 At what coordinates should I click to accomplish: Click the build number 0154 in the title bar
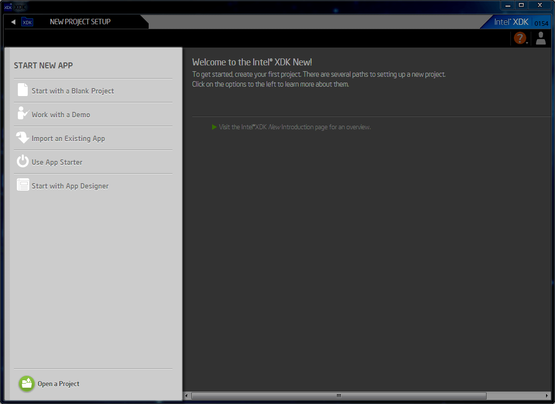coord(541,22)
